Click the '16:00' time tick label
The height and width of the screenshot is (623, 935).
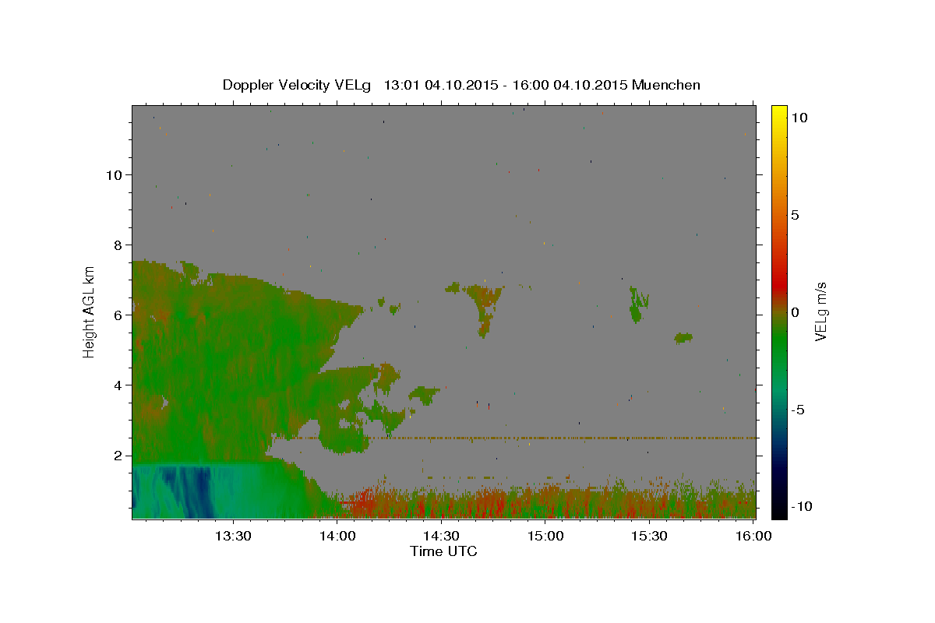[x=753, y=536]
